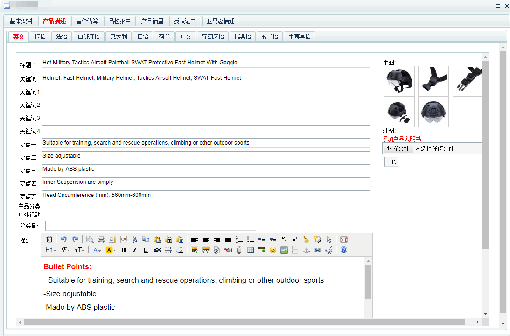This screenshot has height=336, width=510.
Task: Apply superscript formatting
Action: (x=295, y=239)
